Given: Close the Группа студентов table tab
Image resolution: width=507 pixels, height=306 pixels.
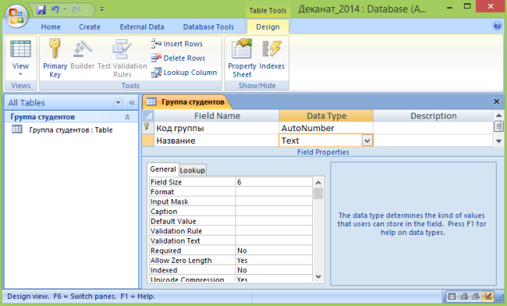Looking at the screenshot, I should tap(497, 101).
